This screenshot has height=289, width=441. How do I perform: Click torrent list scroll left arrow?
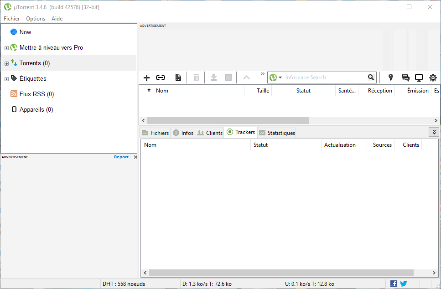coord(143,120)
